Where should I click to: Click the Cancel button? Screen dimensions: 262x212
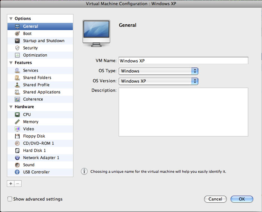(215, 199)
